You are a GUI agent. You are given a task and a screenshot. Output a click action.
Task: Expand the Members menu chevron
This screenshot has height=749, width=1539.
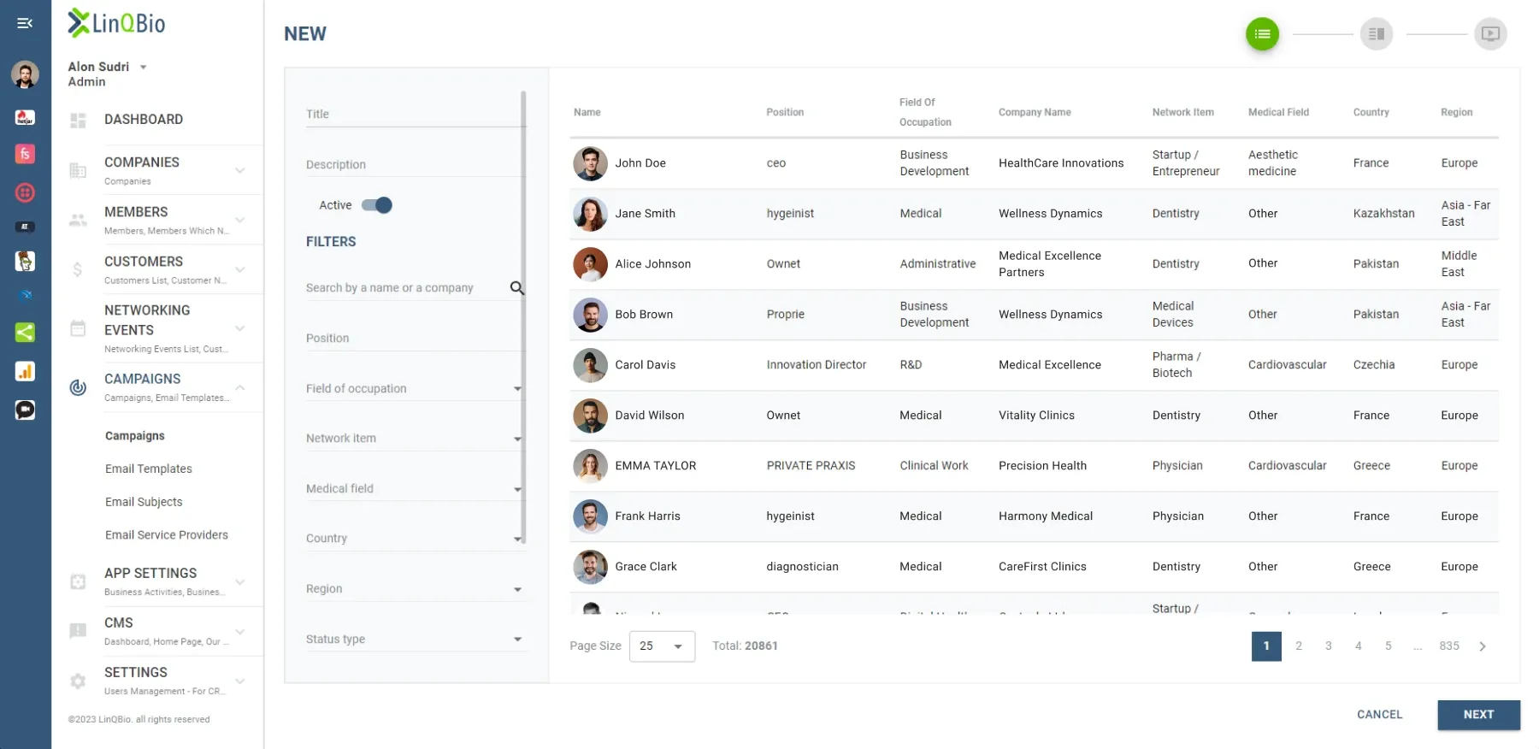(x=240, y=220)
